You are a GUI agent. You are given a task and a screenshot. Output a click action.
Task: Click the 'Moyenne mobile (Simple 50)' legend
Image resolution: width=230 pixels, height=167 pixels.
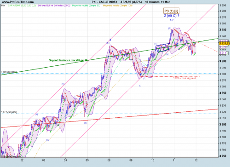(x=86, y=6)
